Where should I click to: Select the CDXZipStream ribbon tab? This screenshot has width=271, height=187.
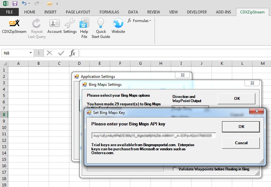252,12
